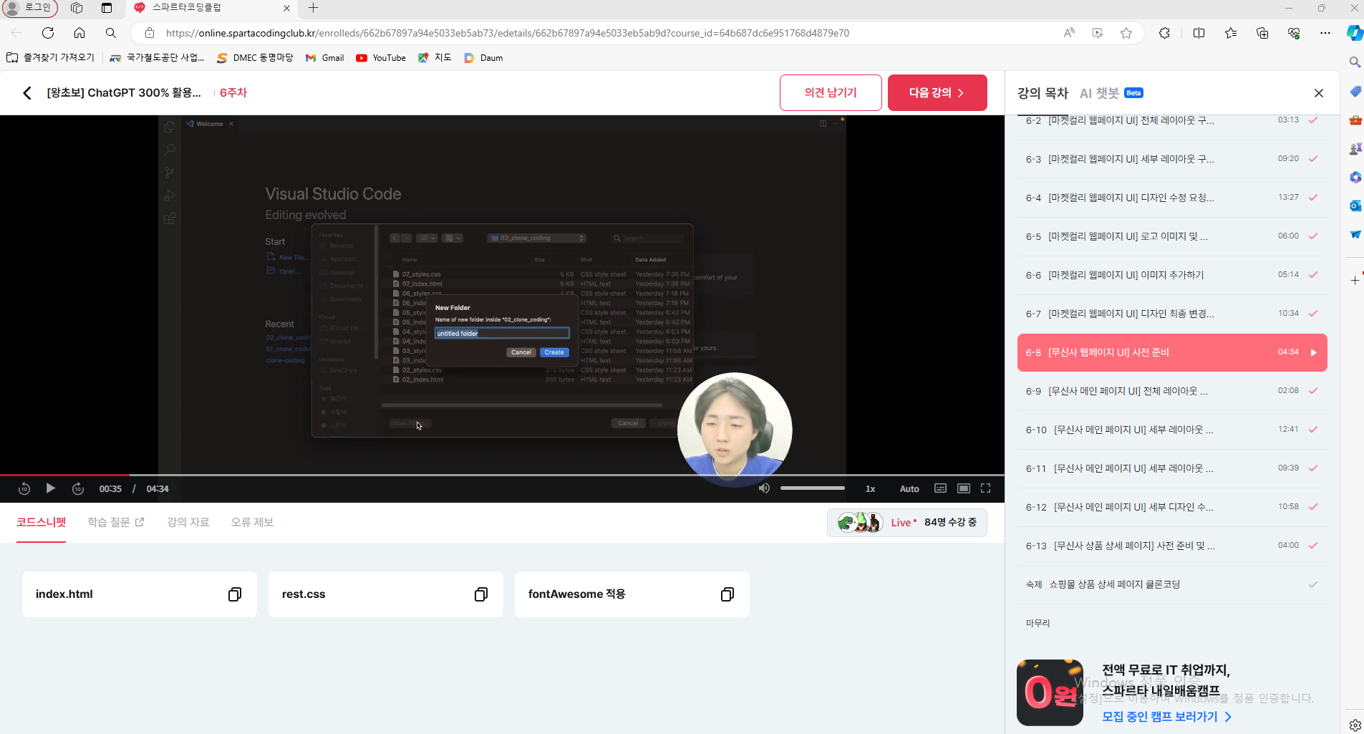Image resolution: width=1364 pixels, height=734 pixels.
Task: Copy the fontAwesome 적용 code snippet
Action: tap(727, 594)
